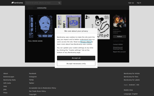This screenshot has width=154, height=96.
Task: Open the Press footer link
Action: pyautogui.click(x=5, y=93)
